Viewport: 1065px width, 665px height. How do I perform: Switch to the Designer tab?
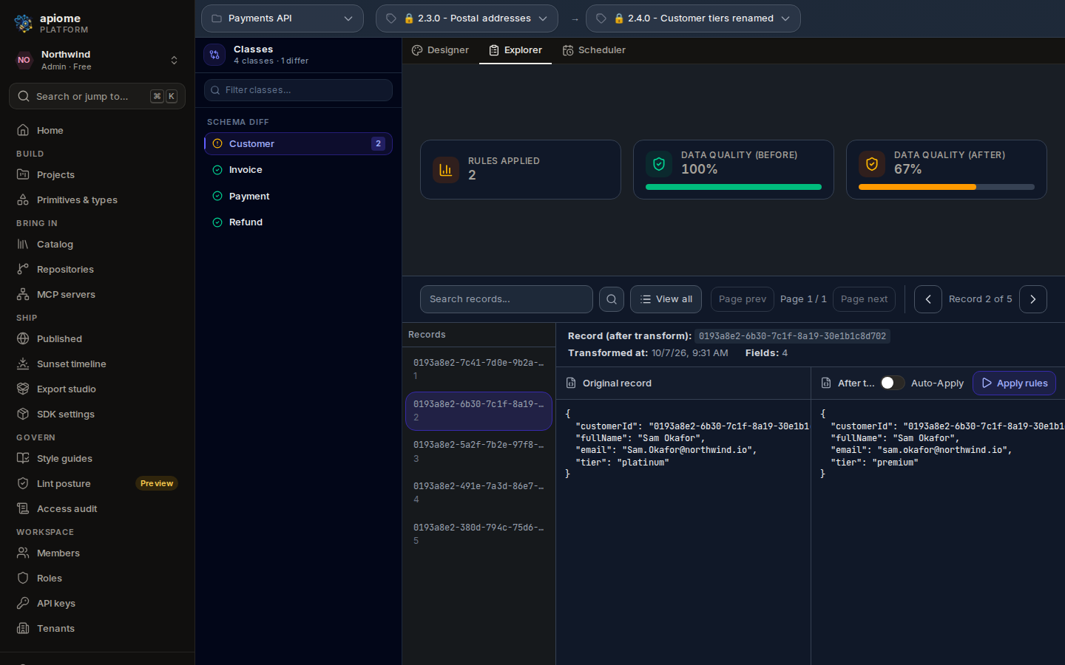pyautogui.click(x=440, y=50)
